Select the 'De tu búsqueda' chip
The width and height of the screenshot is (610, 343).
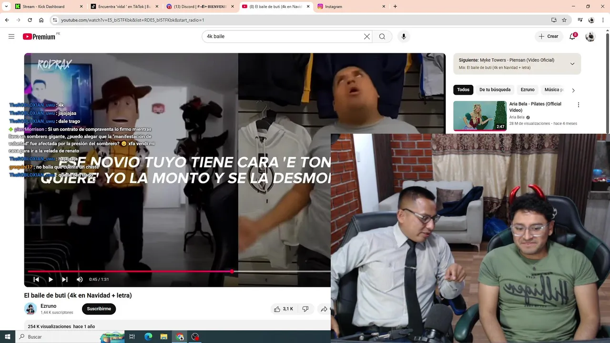pyautogui.click(x=495, y=90)
